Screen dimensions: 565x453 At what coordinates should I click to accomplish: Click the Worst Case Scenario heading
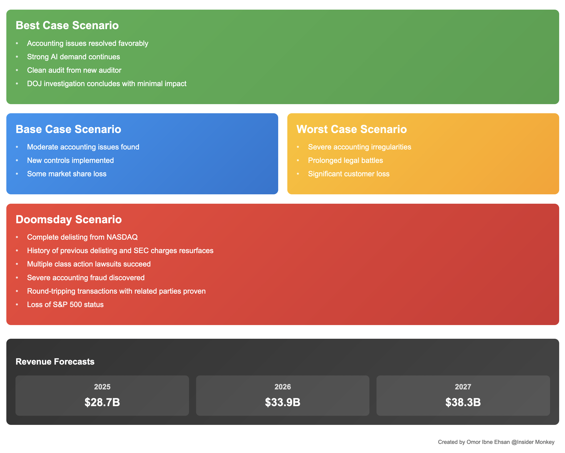tap(351, 129)
